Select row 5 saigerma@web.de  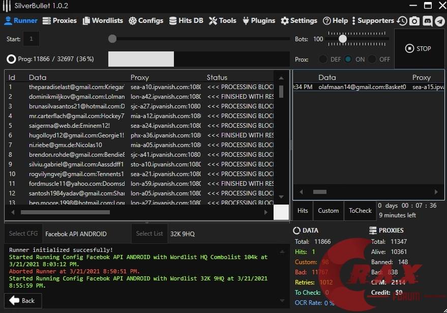140,126
